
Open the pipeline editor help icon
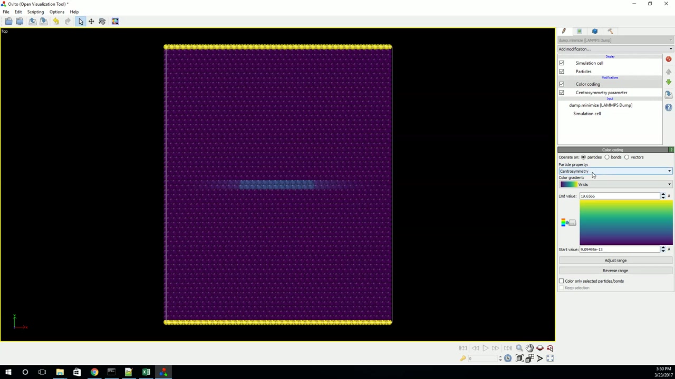click(x=669, y=107)
